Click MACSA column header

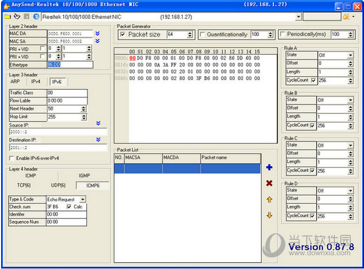pyautogui.click(x=143, y=158)
